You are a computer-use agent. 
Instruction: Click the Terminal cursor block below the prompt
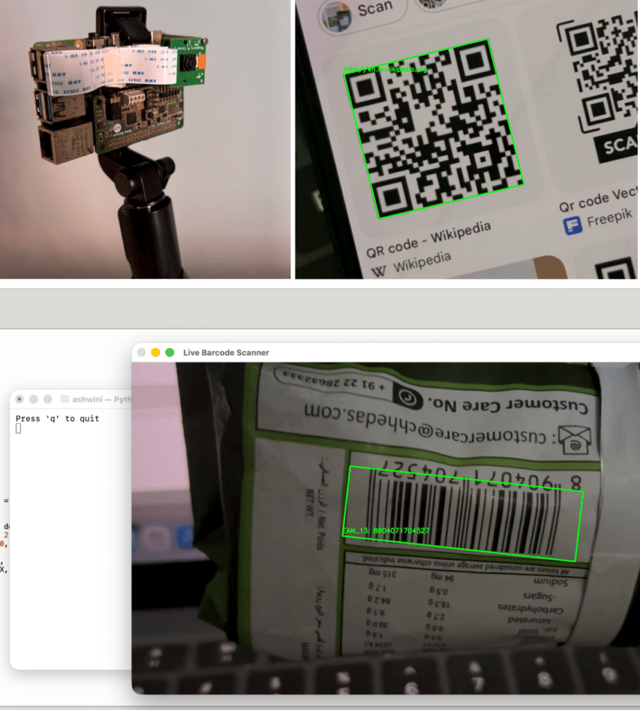[19, 428]
